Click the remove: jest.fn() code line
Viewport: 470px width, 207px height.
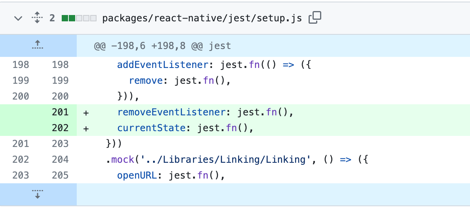point(180,81)
